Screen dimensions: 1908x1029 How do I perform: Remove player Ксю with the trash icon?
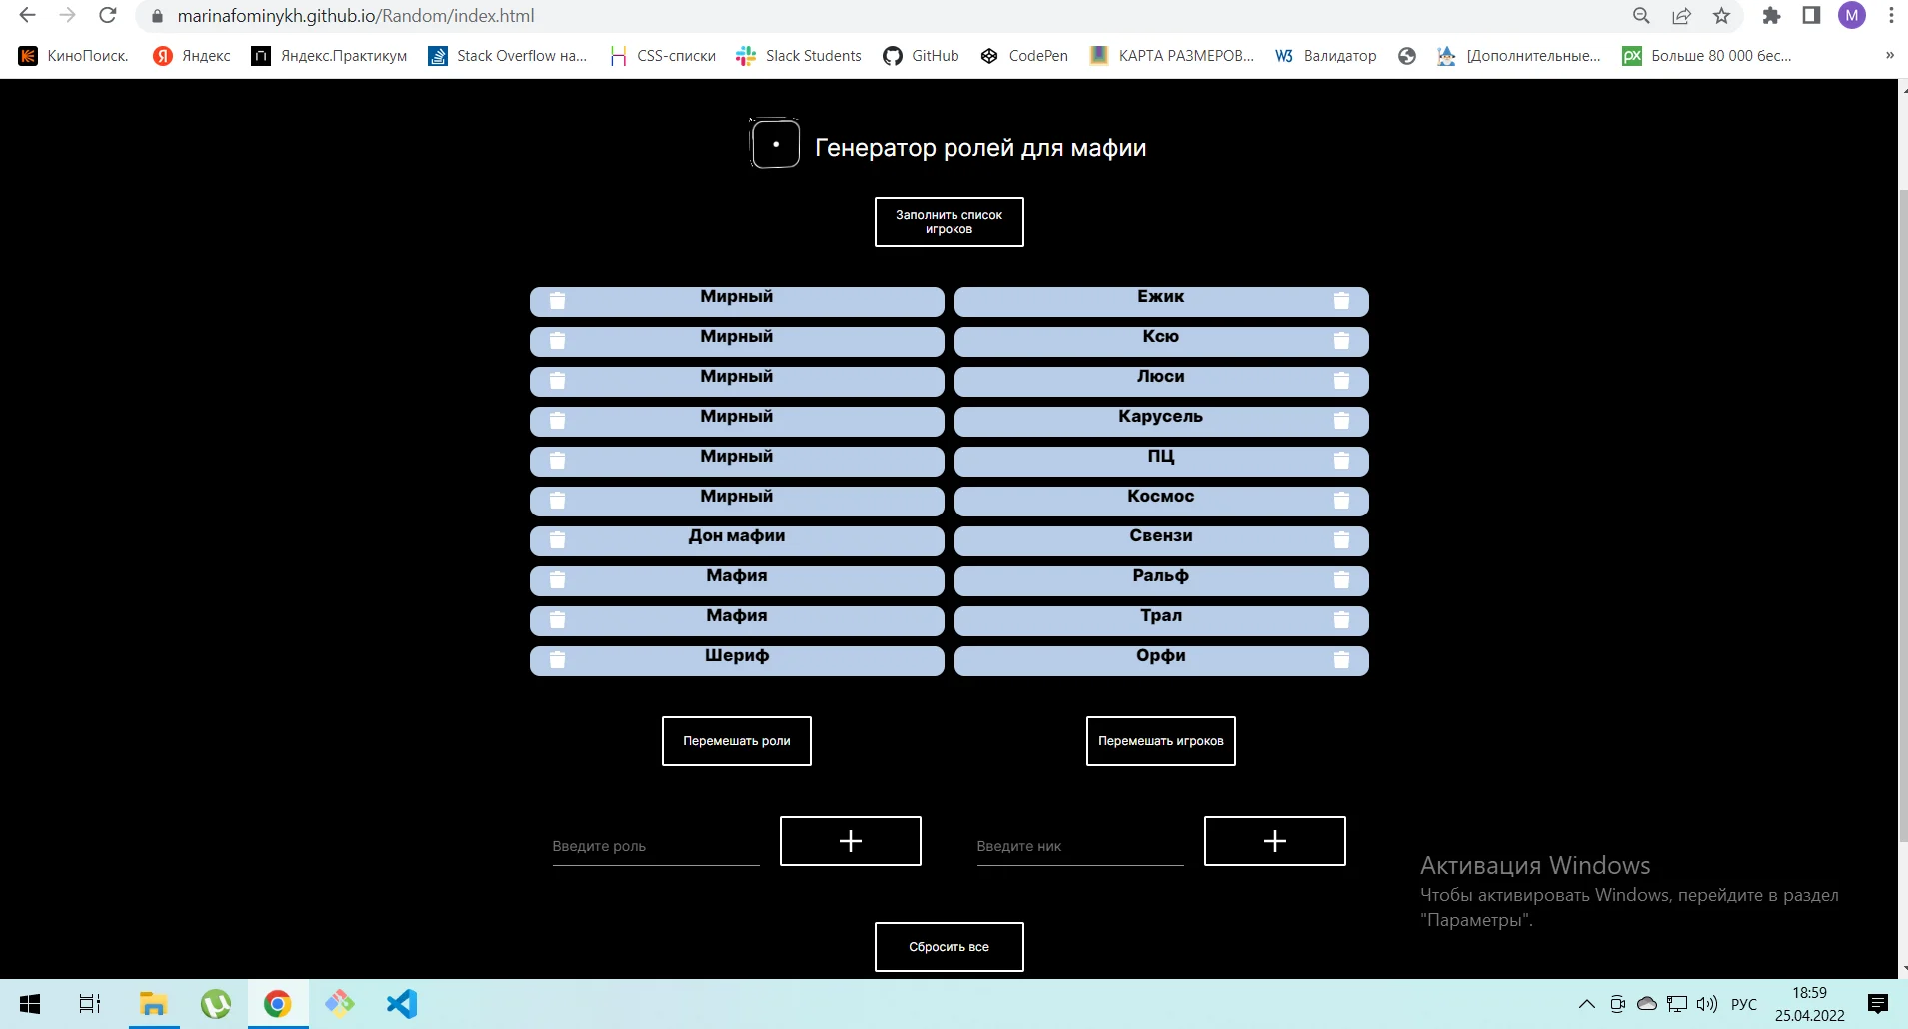[1341, 341]
